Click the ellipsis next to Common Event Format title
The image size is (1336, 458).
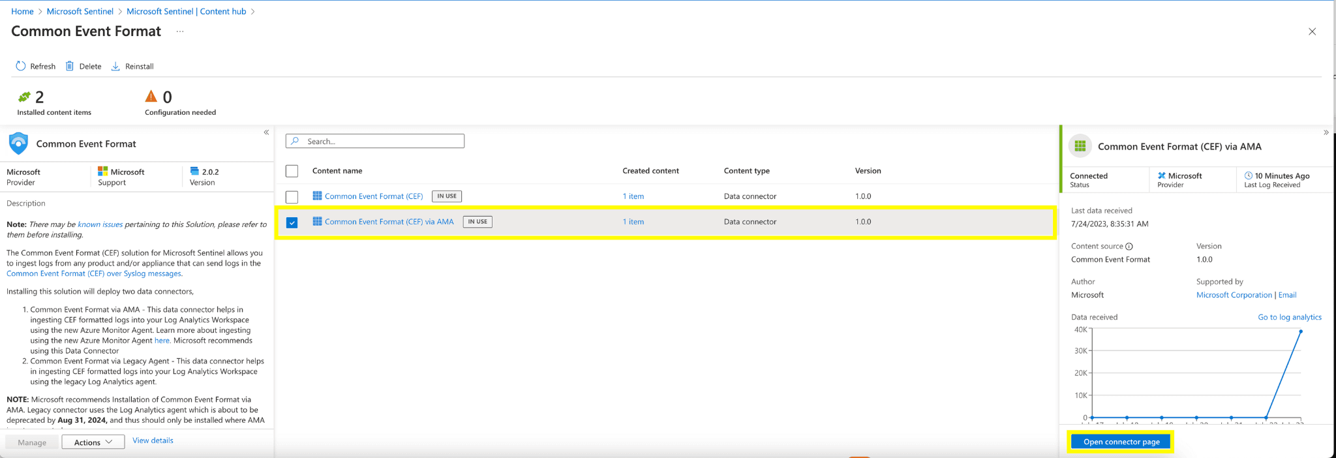click(x=180, y=31)
